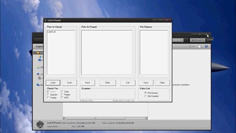This screenshot has width=236, height=133.
Task: Select the Load List entry in Pets to Check
Action: (52, 32)
